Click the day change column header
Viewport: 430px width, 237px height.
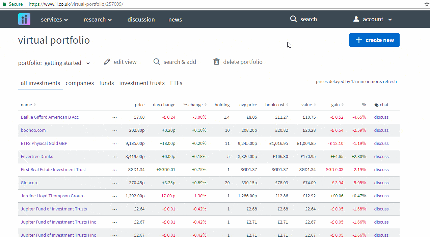coord(164,105)
